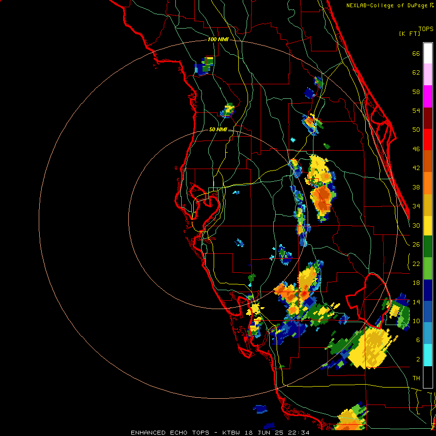
Task: Select the cyan legend swatch
Action: 428,356
